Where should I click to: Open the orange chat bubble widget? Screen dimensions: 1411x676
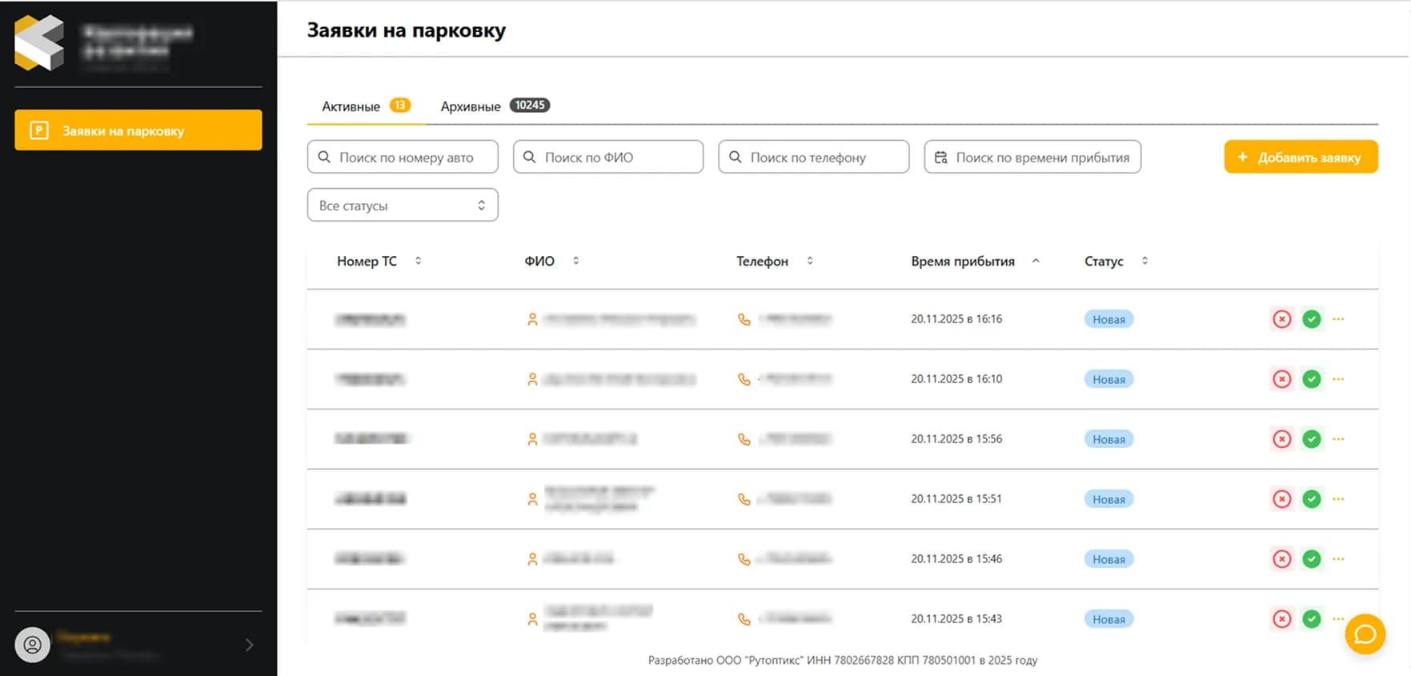point(1365,634)
